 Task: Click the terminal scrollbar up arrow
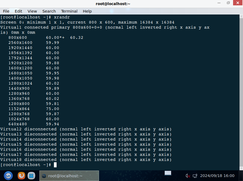pos(241,17)
